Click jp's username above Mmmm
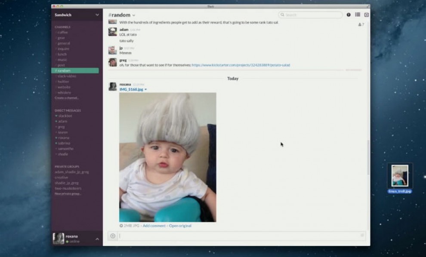Screen dimensions: 426x257 click(x=121, y=48)
